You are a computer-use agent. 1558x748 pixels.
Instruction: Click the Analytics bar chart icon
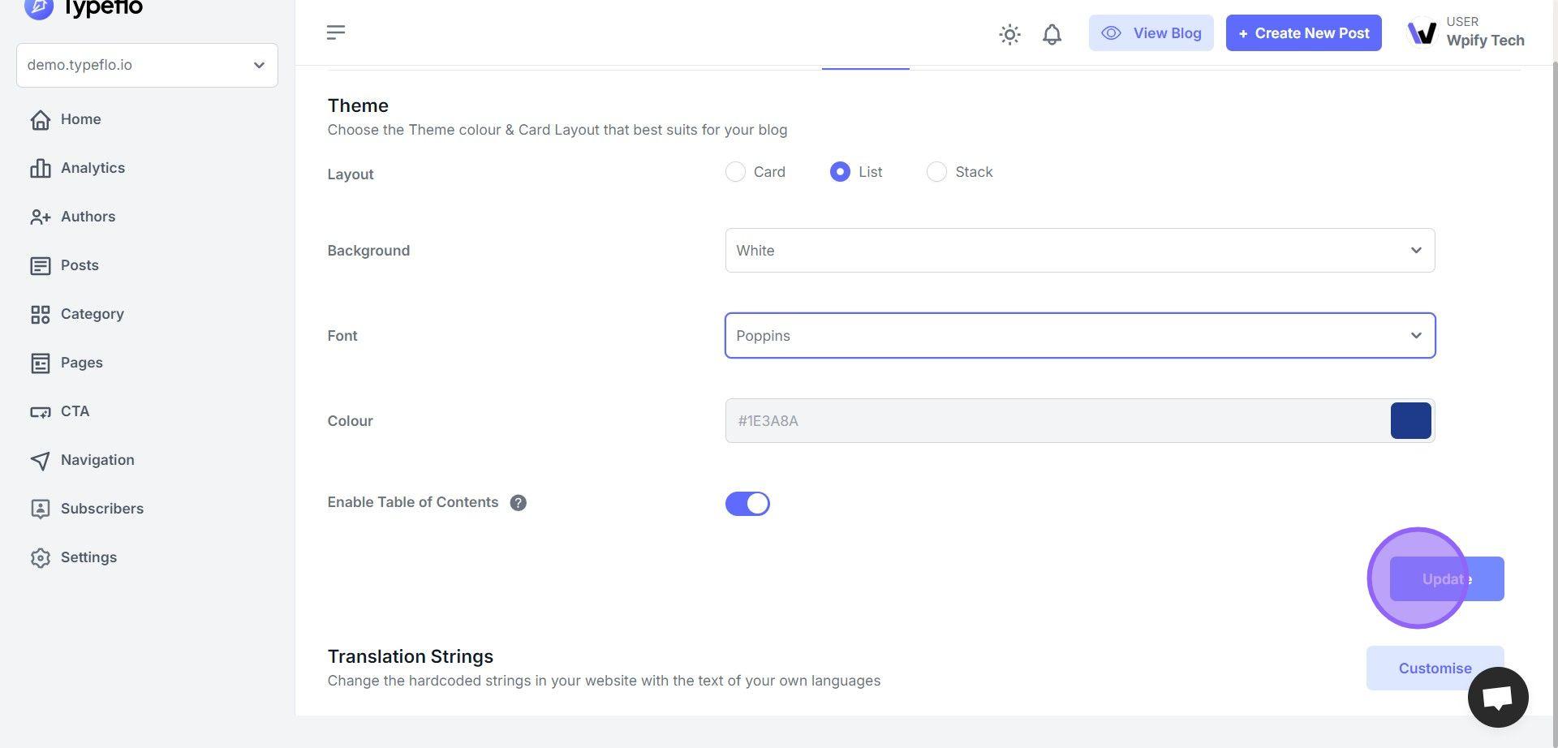pyautogui.click(x=41, y=168)
